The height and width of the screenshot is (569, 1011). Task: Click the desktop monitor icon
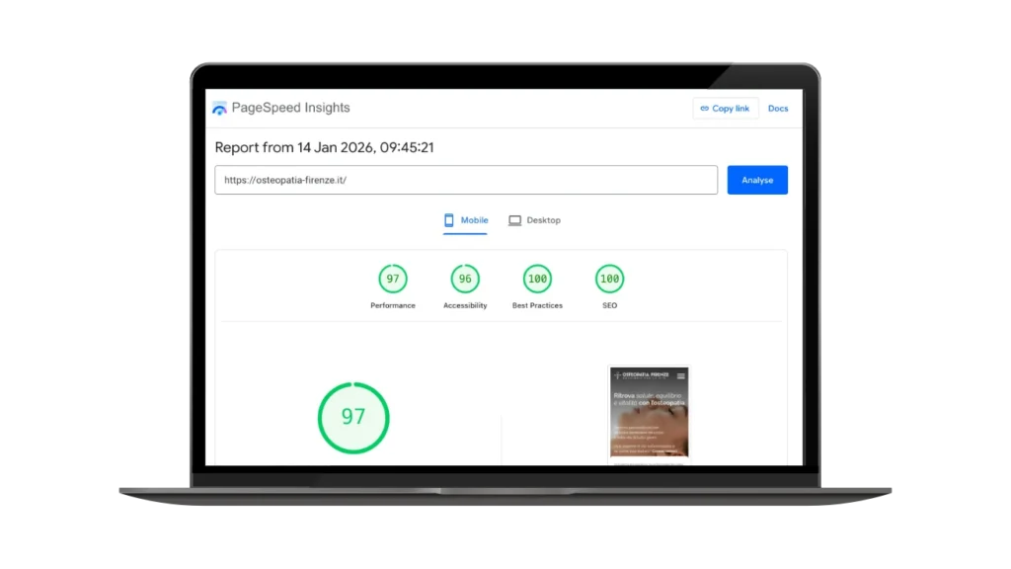coord(514,220)
